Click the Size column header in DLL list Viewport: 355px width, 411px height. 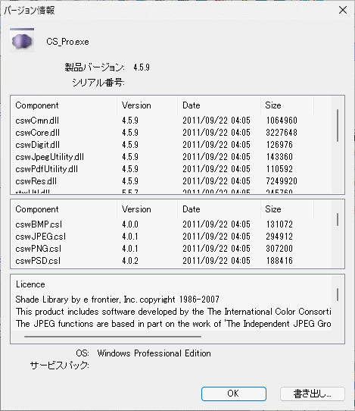(x=287, y=105)
